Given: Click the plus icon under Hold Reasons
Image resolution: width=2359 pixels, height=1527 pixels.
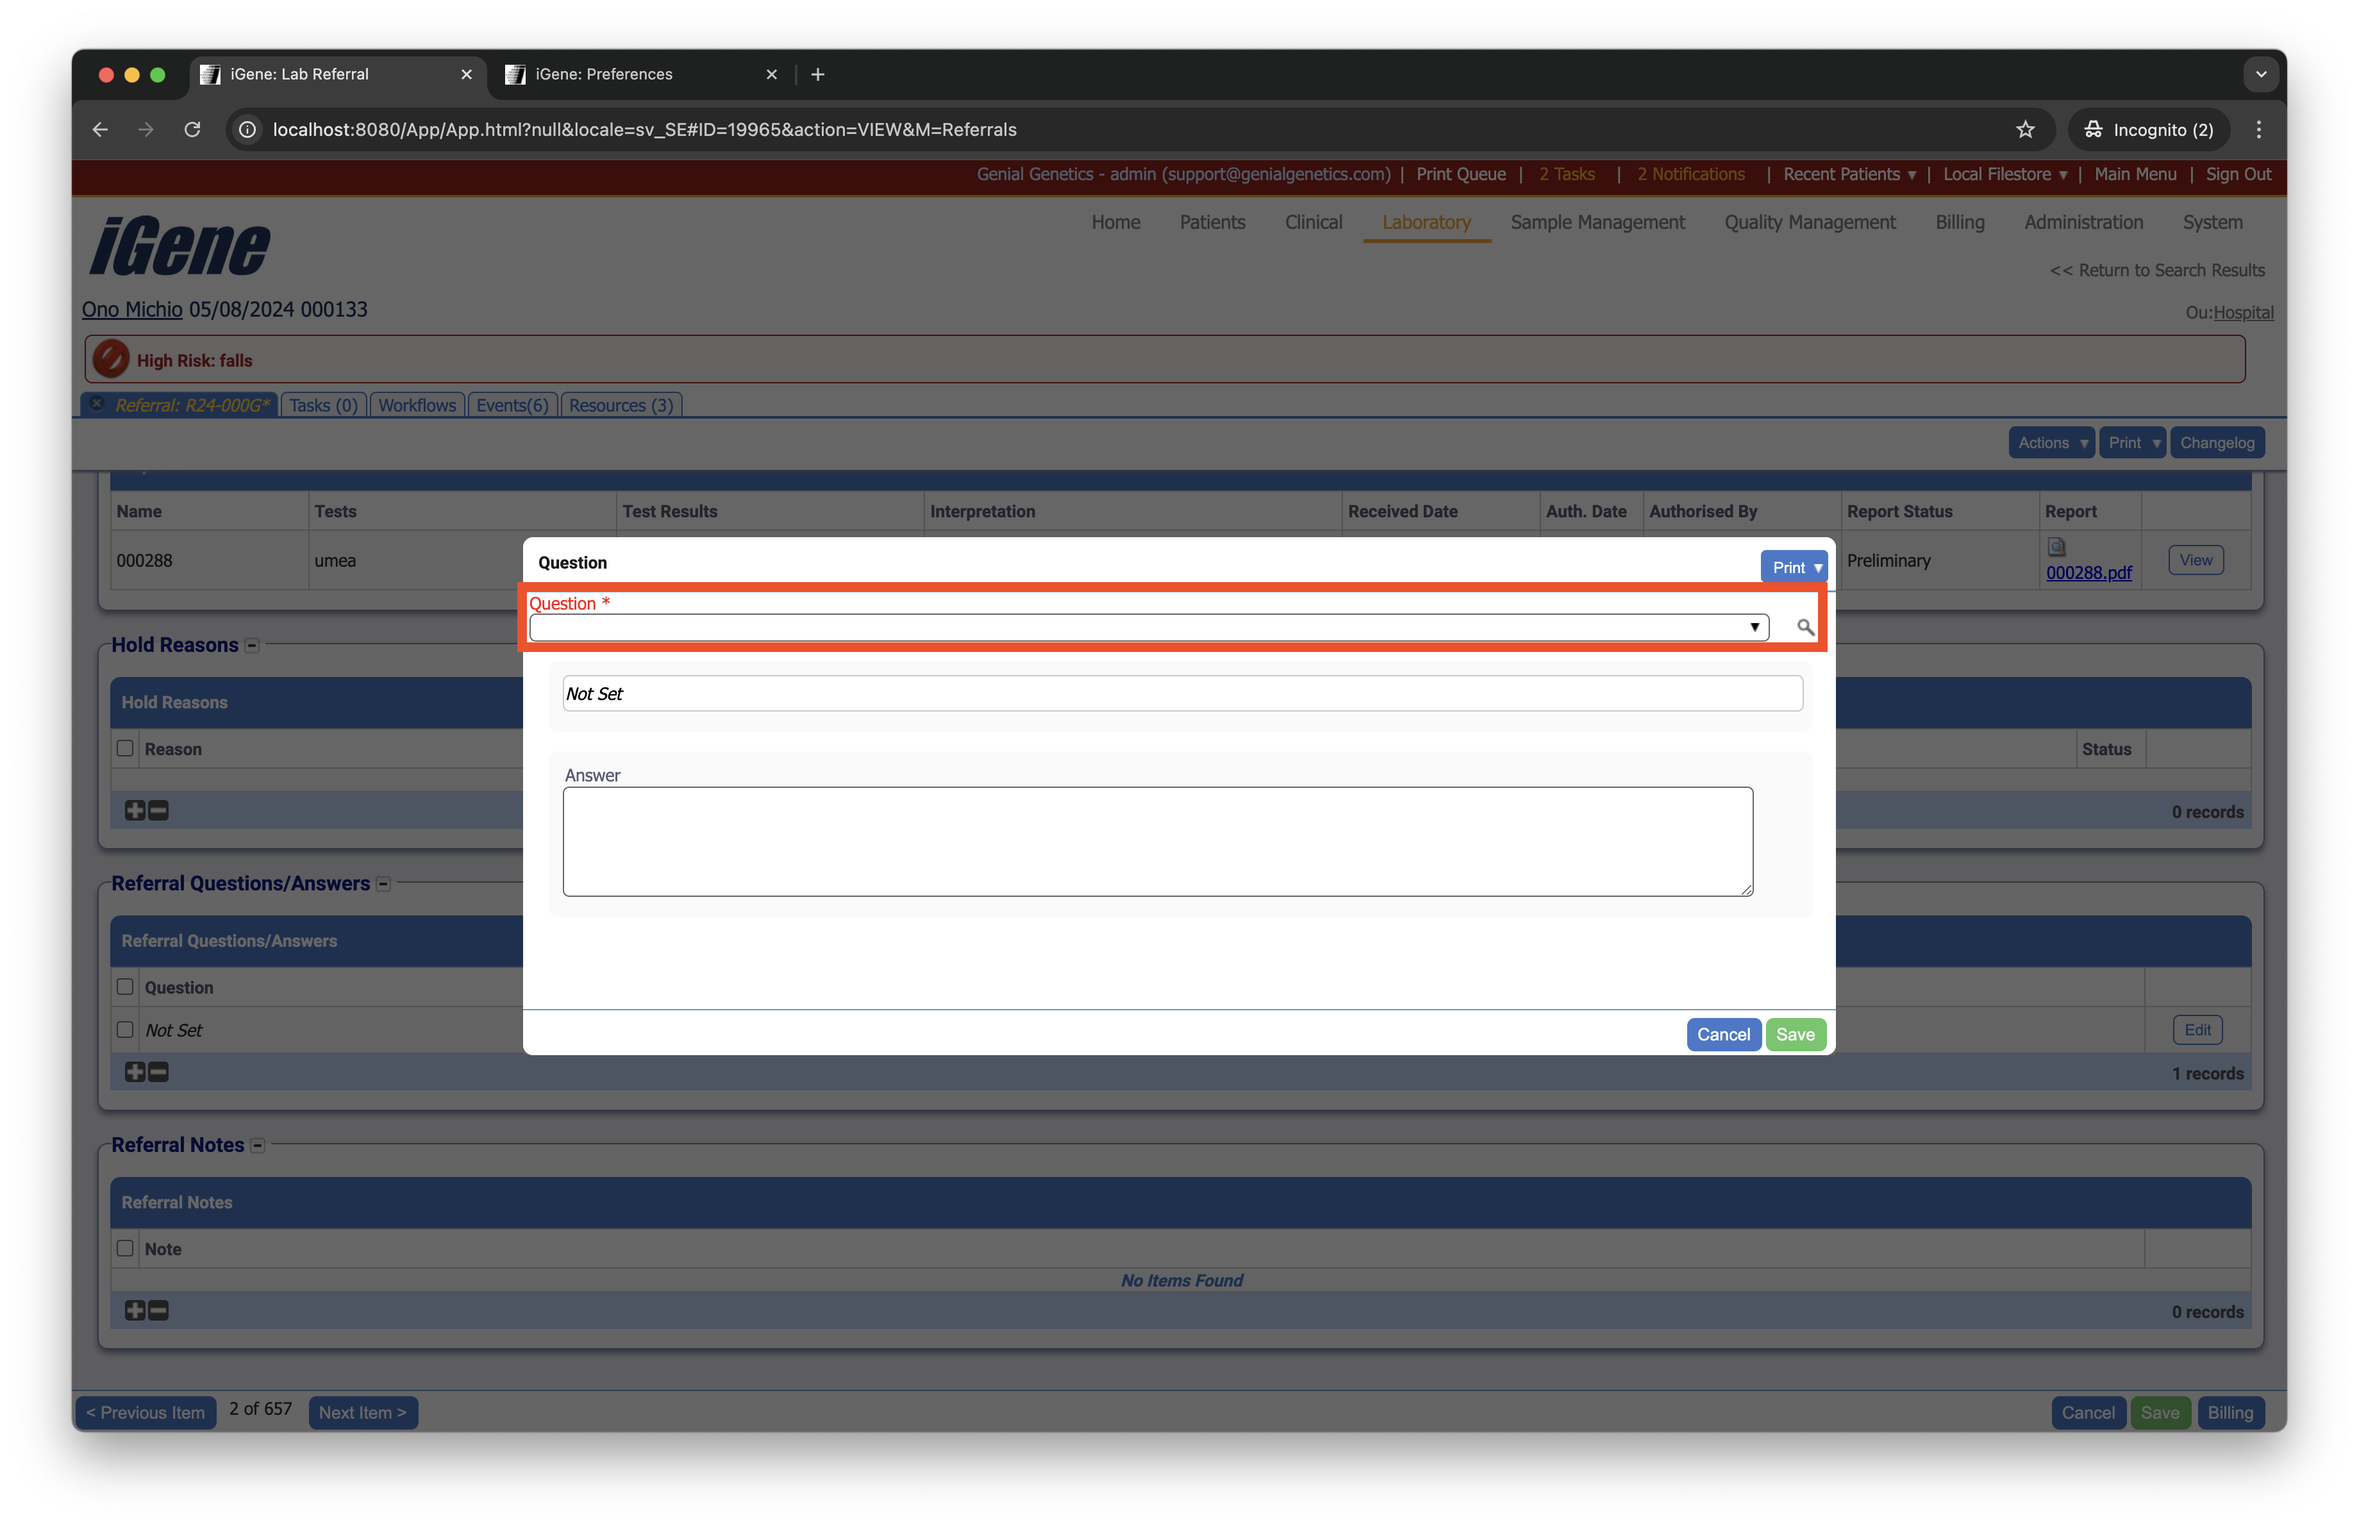Looking at the screenshot, I should 135,810.
